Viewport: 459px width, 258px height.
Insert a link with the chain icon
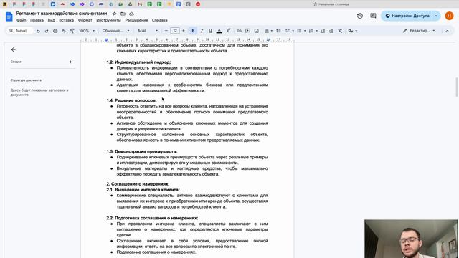239,31
